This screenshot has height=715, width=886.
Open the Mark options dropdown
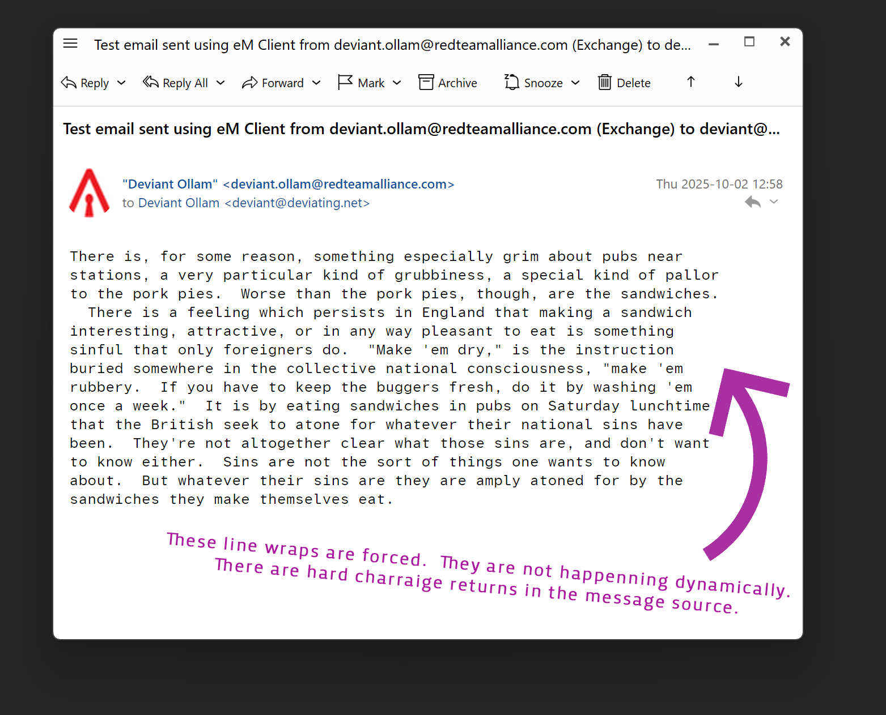pyautogui.click(x=397, y=83)
